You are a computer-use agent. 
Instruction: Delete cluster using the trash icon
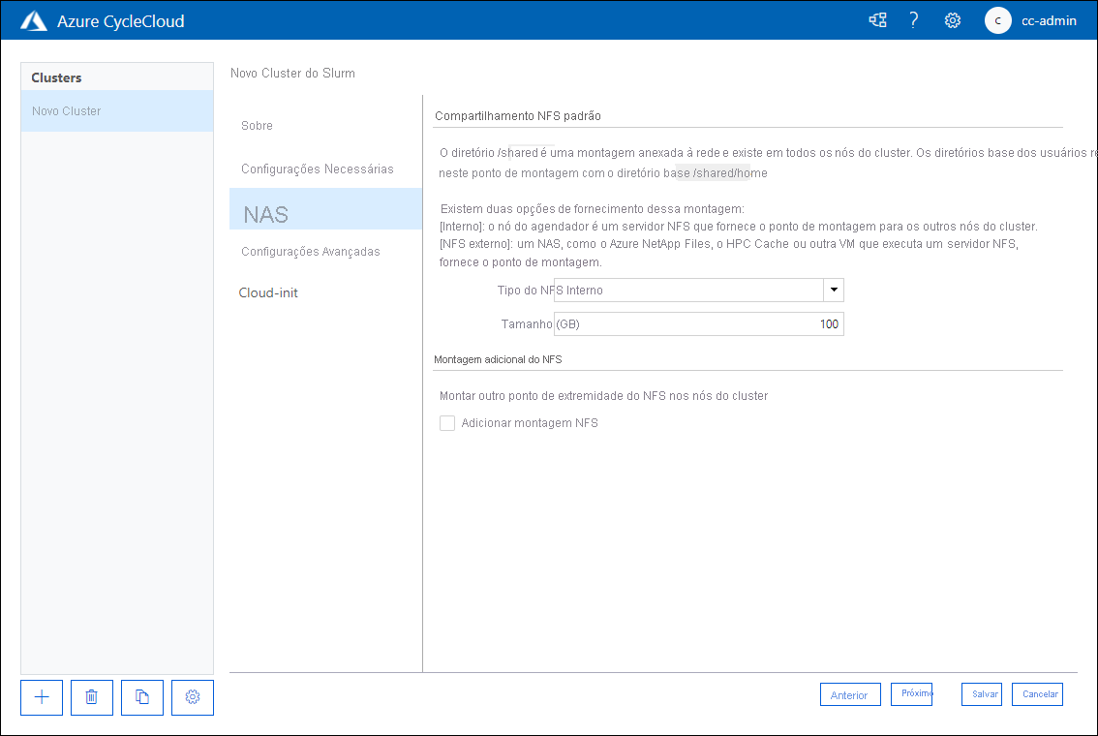(91, 697)
